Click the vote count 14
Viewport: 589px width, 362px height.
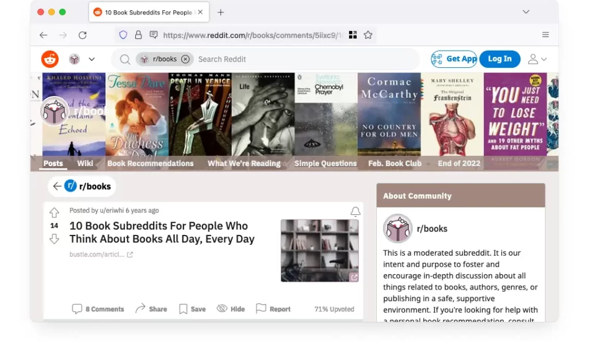coord(54,226)
